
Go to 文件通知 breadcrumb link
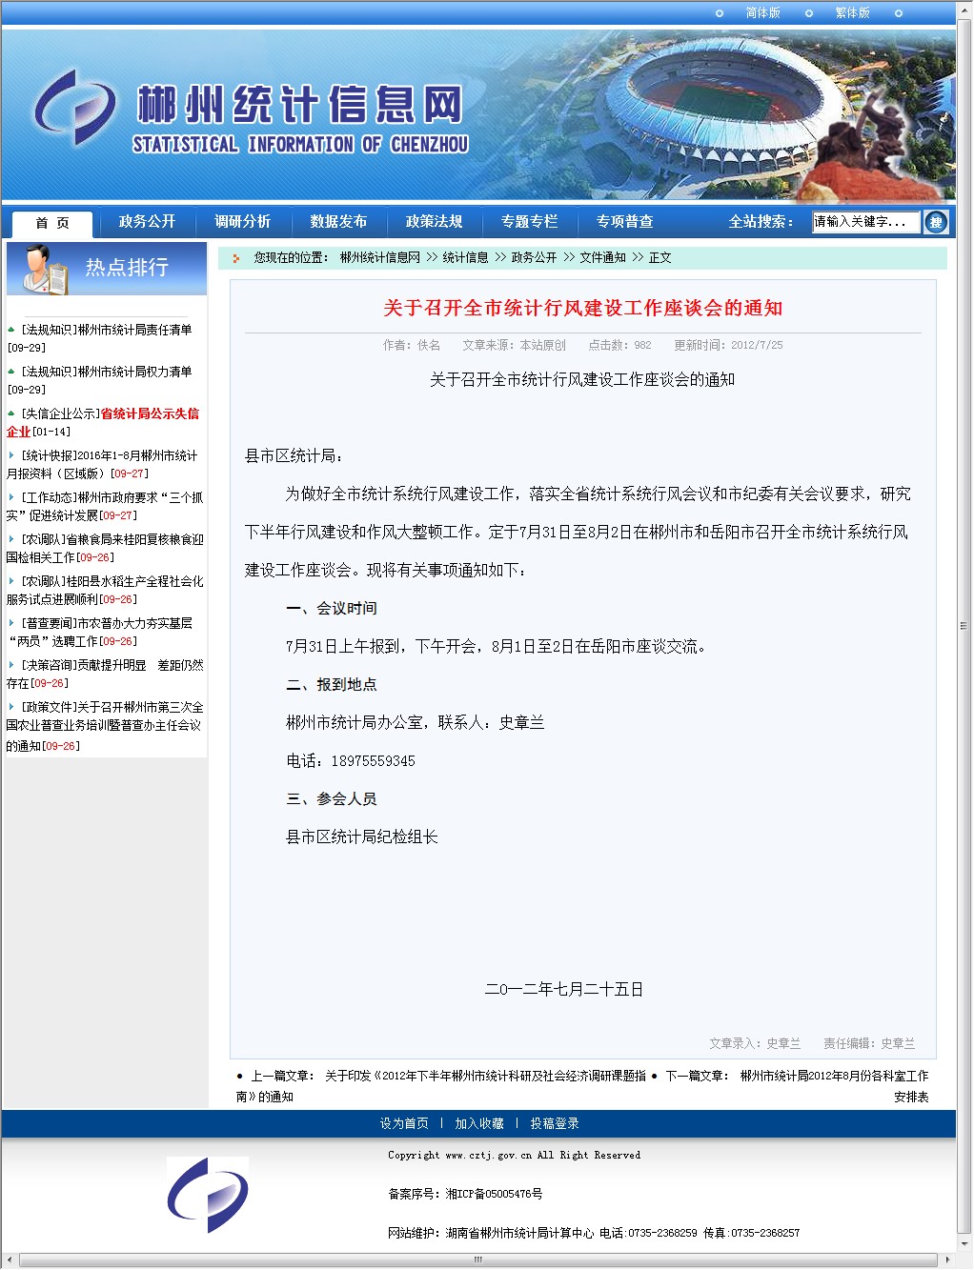[x=602, y=257]
